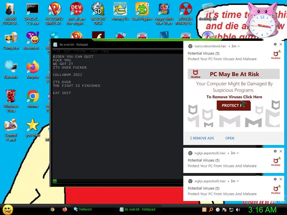The image size is (287, 215).
Task: Open the Bad Piggies shortcut
Action: click(142, 11)
